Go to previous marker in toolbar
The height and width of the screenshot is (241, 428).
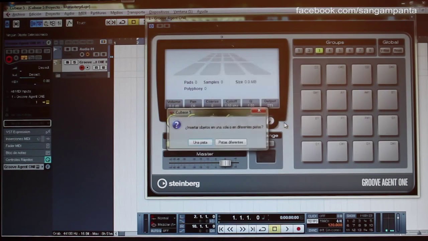(x=108, y=22)
